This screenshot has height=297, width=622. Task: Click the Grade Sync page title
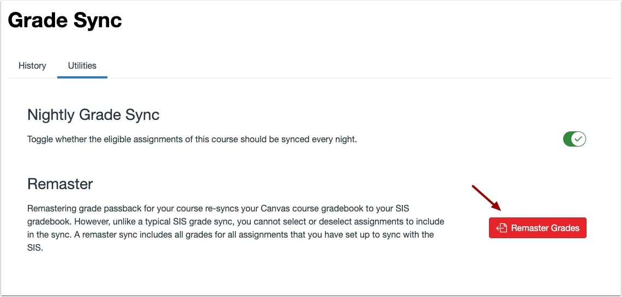pyautogui.click(x=65, y=21)
